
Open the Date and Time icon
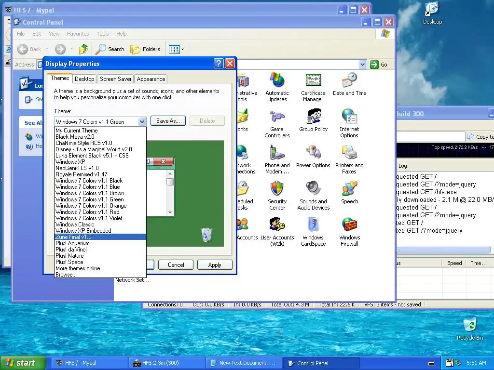(349, 84)
